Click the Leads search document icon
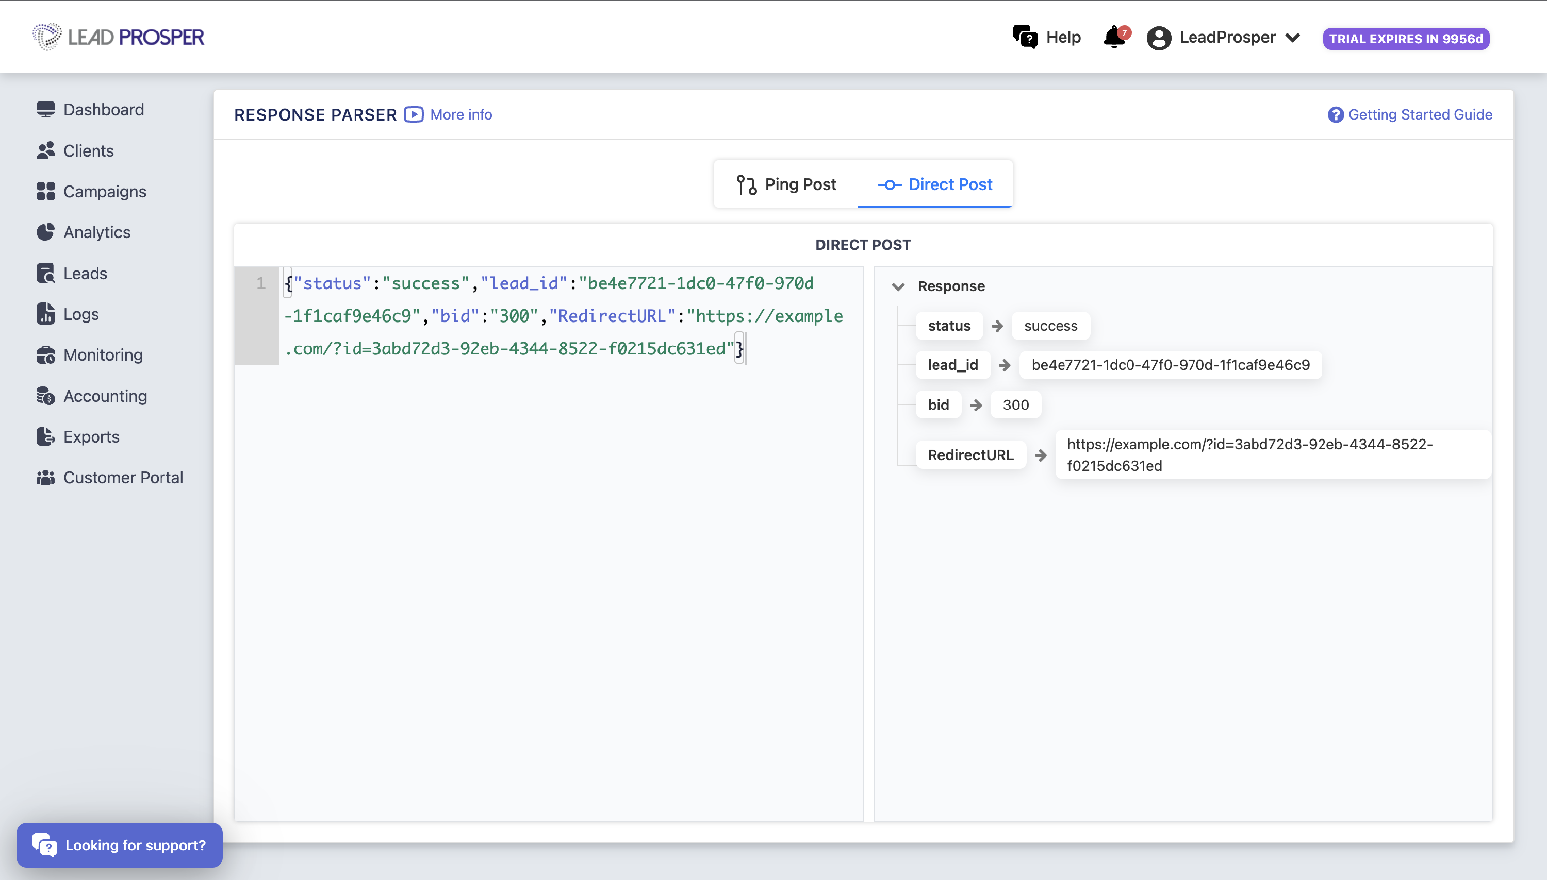 click(45, 273)
